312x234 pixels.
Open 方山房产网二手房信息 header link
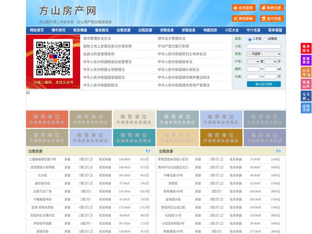coord(56,22)
